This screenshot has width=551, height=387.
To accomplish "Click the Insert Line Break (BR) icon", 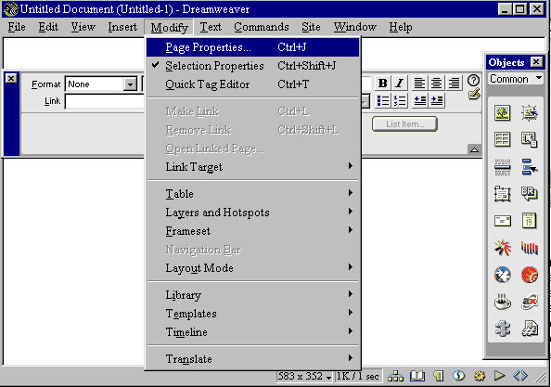I will tap(530, 194).
